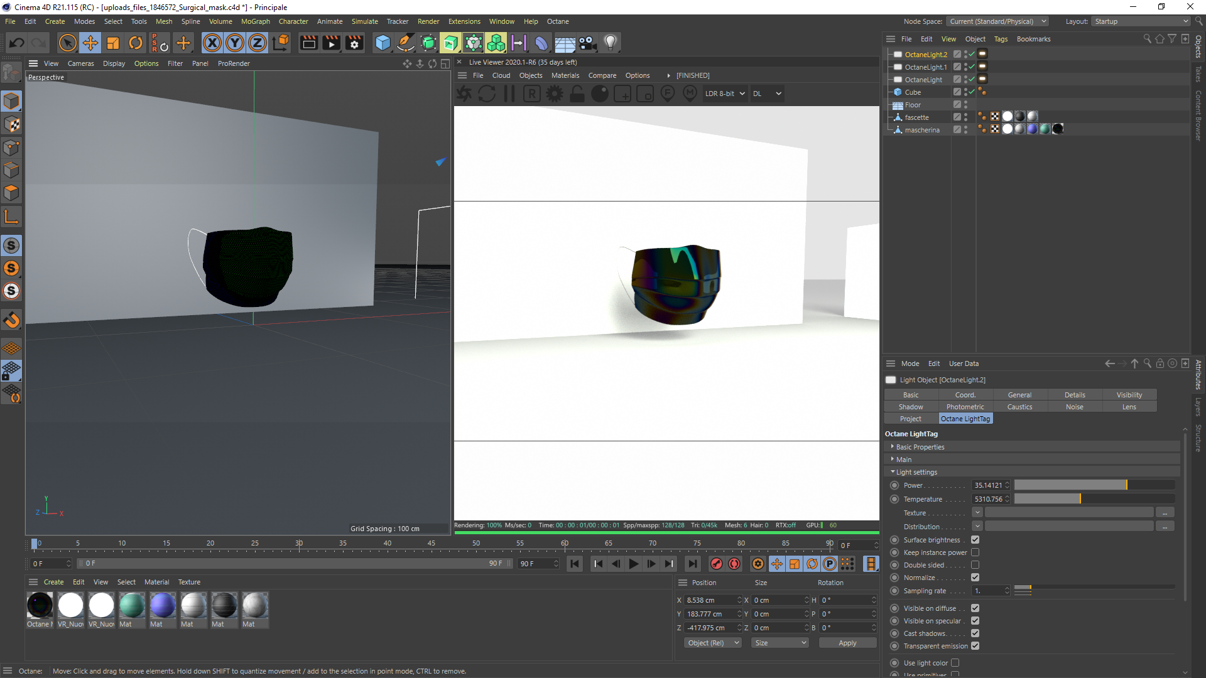
Task: Toggle Surface brightness checkbox
Action: 975,540
